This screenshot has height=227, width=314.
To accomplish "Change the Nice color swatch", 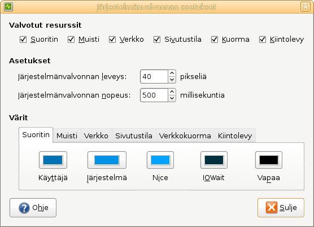I will point(160,160).
